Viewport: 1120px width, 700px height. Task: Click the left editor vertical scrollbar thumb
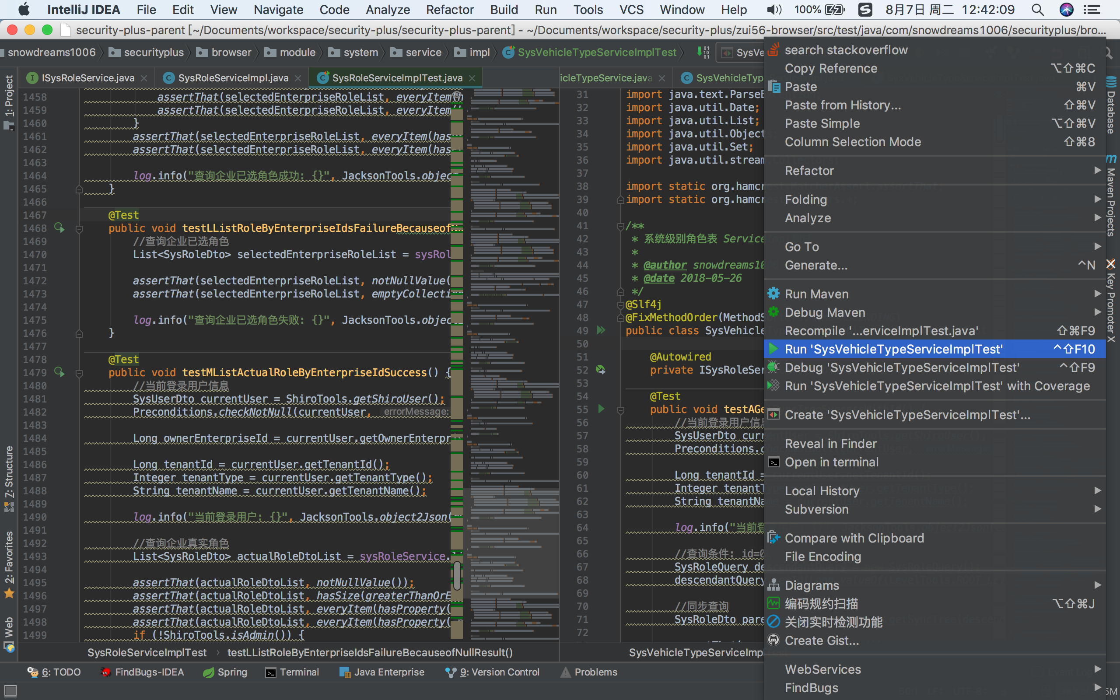click(457, 575)
